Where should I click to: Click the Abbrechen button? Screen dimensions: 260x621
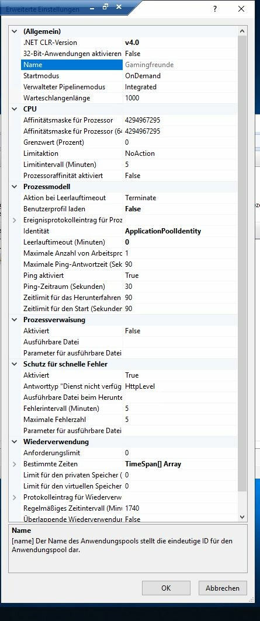click(x=223, y=588)
